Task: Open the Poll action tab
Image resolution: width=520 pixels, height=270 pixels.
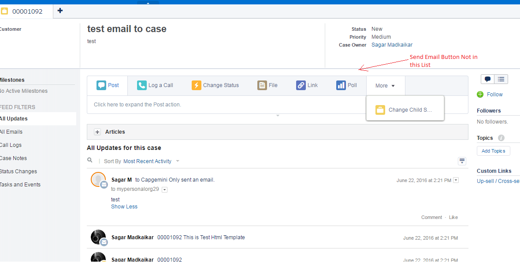Action: [x=346, y=85]
